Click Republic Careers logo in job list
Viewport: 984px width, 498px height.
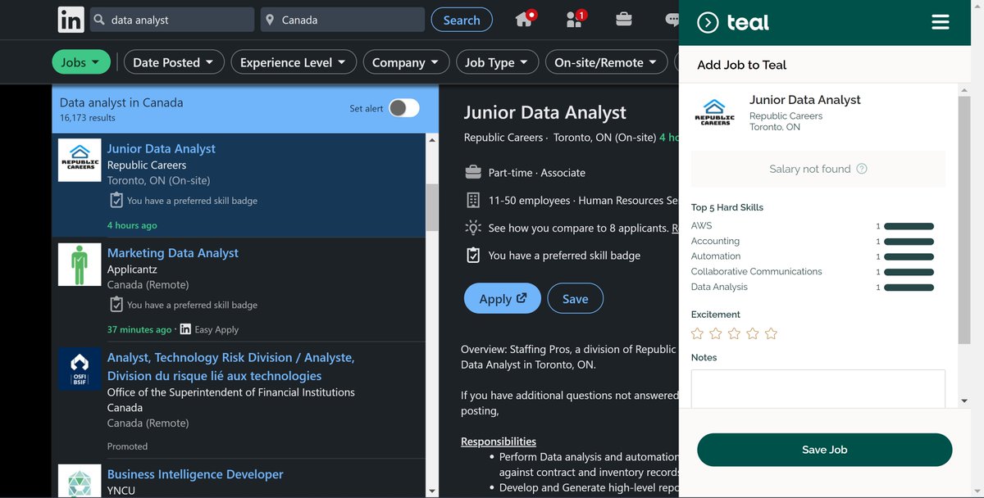[80, 159]
